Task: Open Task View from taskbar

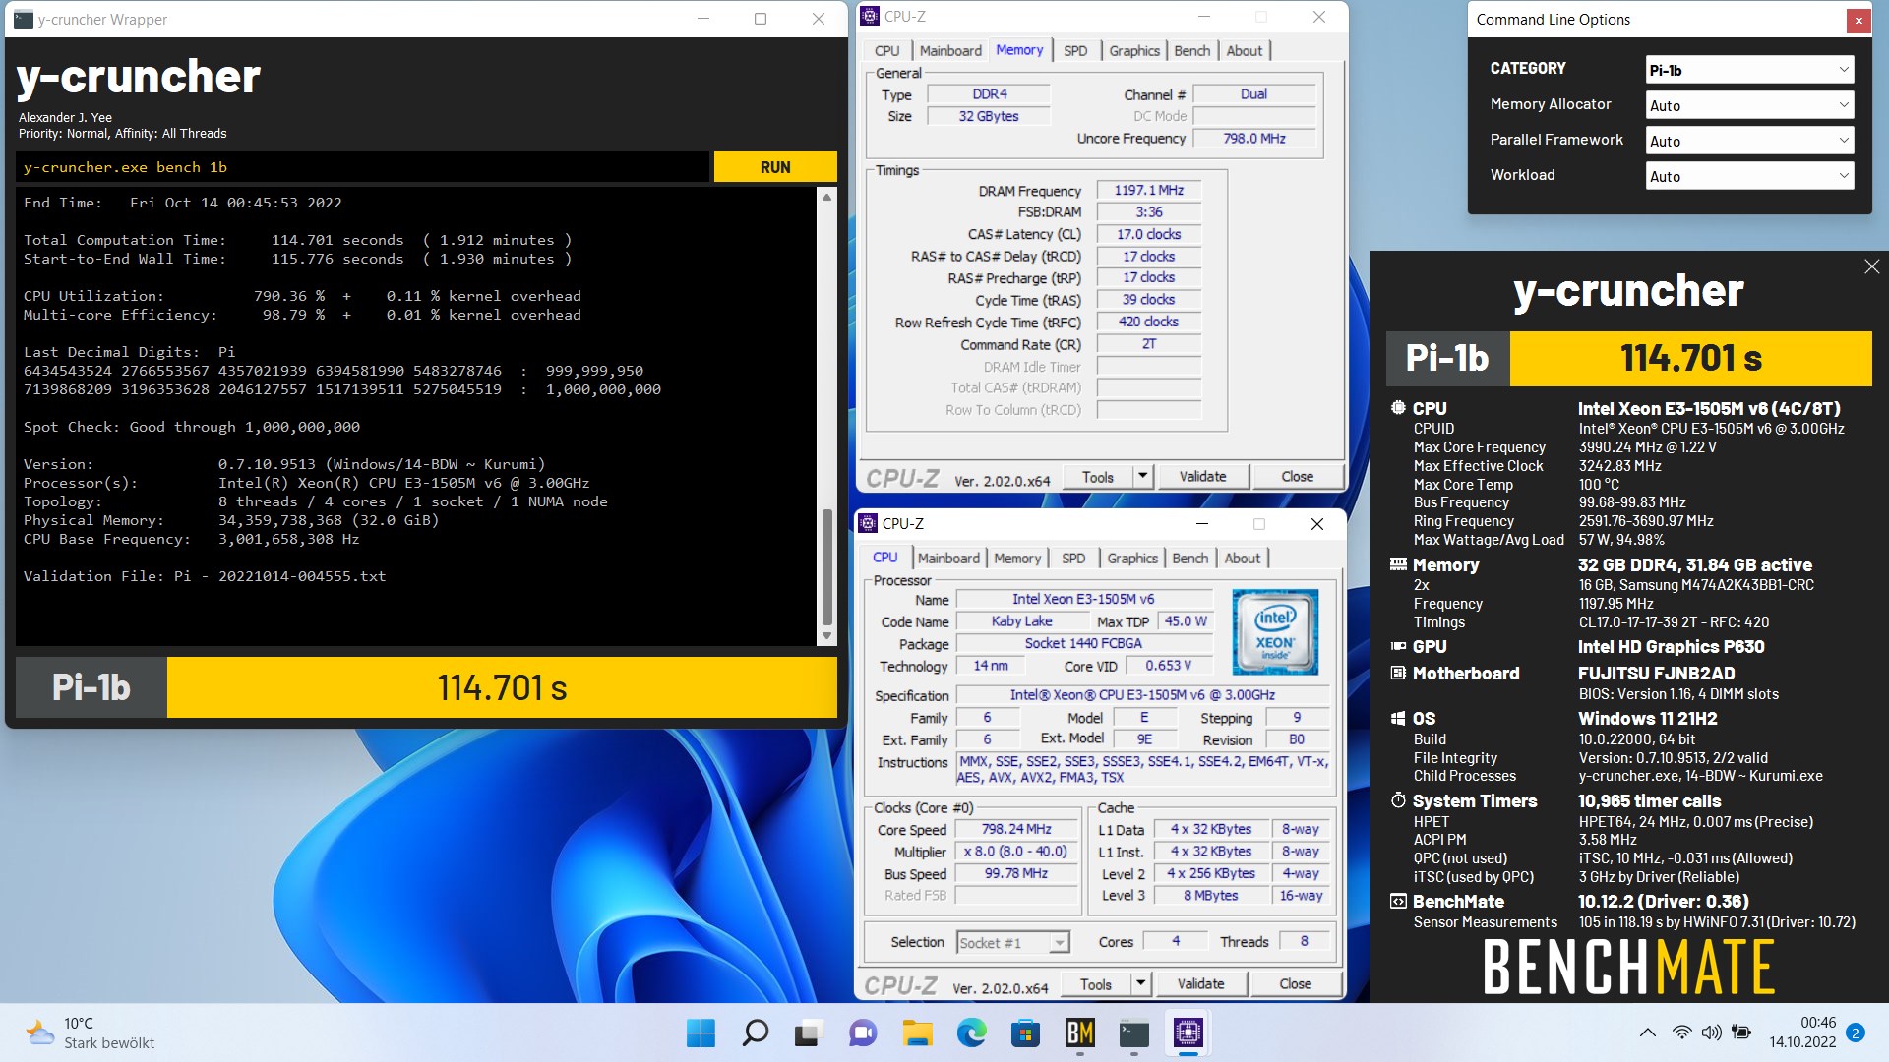Action: pos(809,1032)
